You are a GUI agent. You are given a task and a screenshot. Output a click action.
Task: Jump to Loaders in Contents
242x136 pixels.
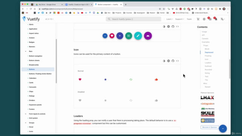[208, 63]
